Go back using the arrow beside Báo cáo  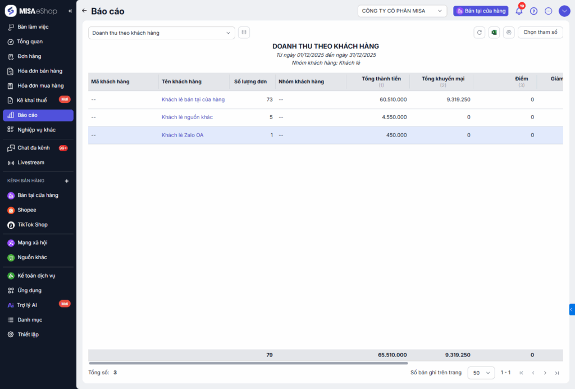(84, 11)
